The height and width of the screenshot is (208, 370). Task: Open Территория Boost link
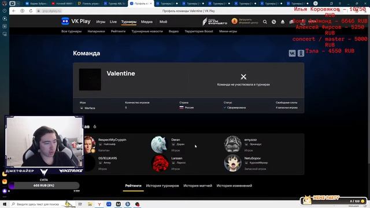199,31
